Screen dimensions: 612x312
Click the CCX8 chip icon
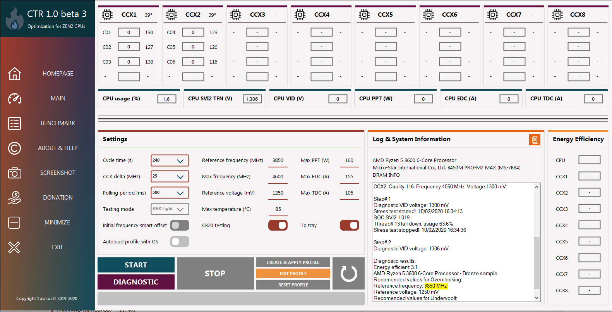pos(557,15)
